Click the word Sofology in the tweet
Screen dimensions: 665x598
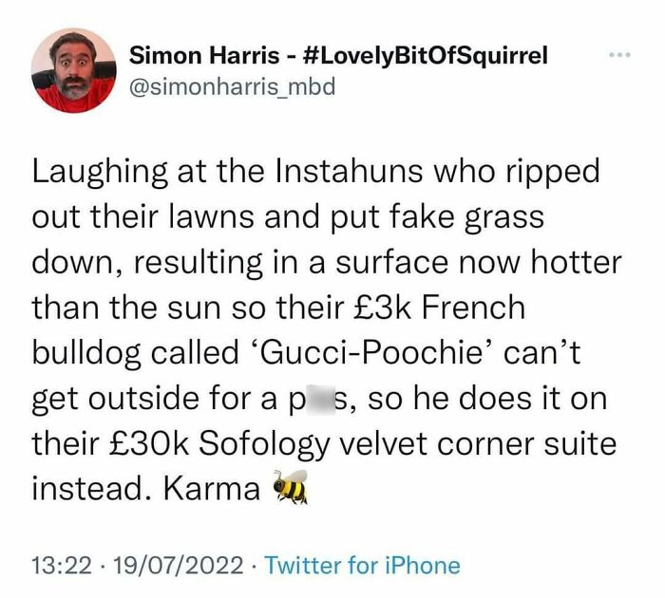click(263, 446)
